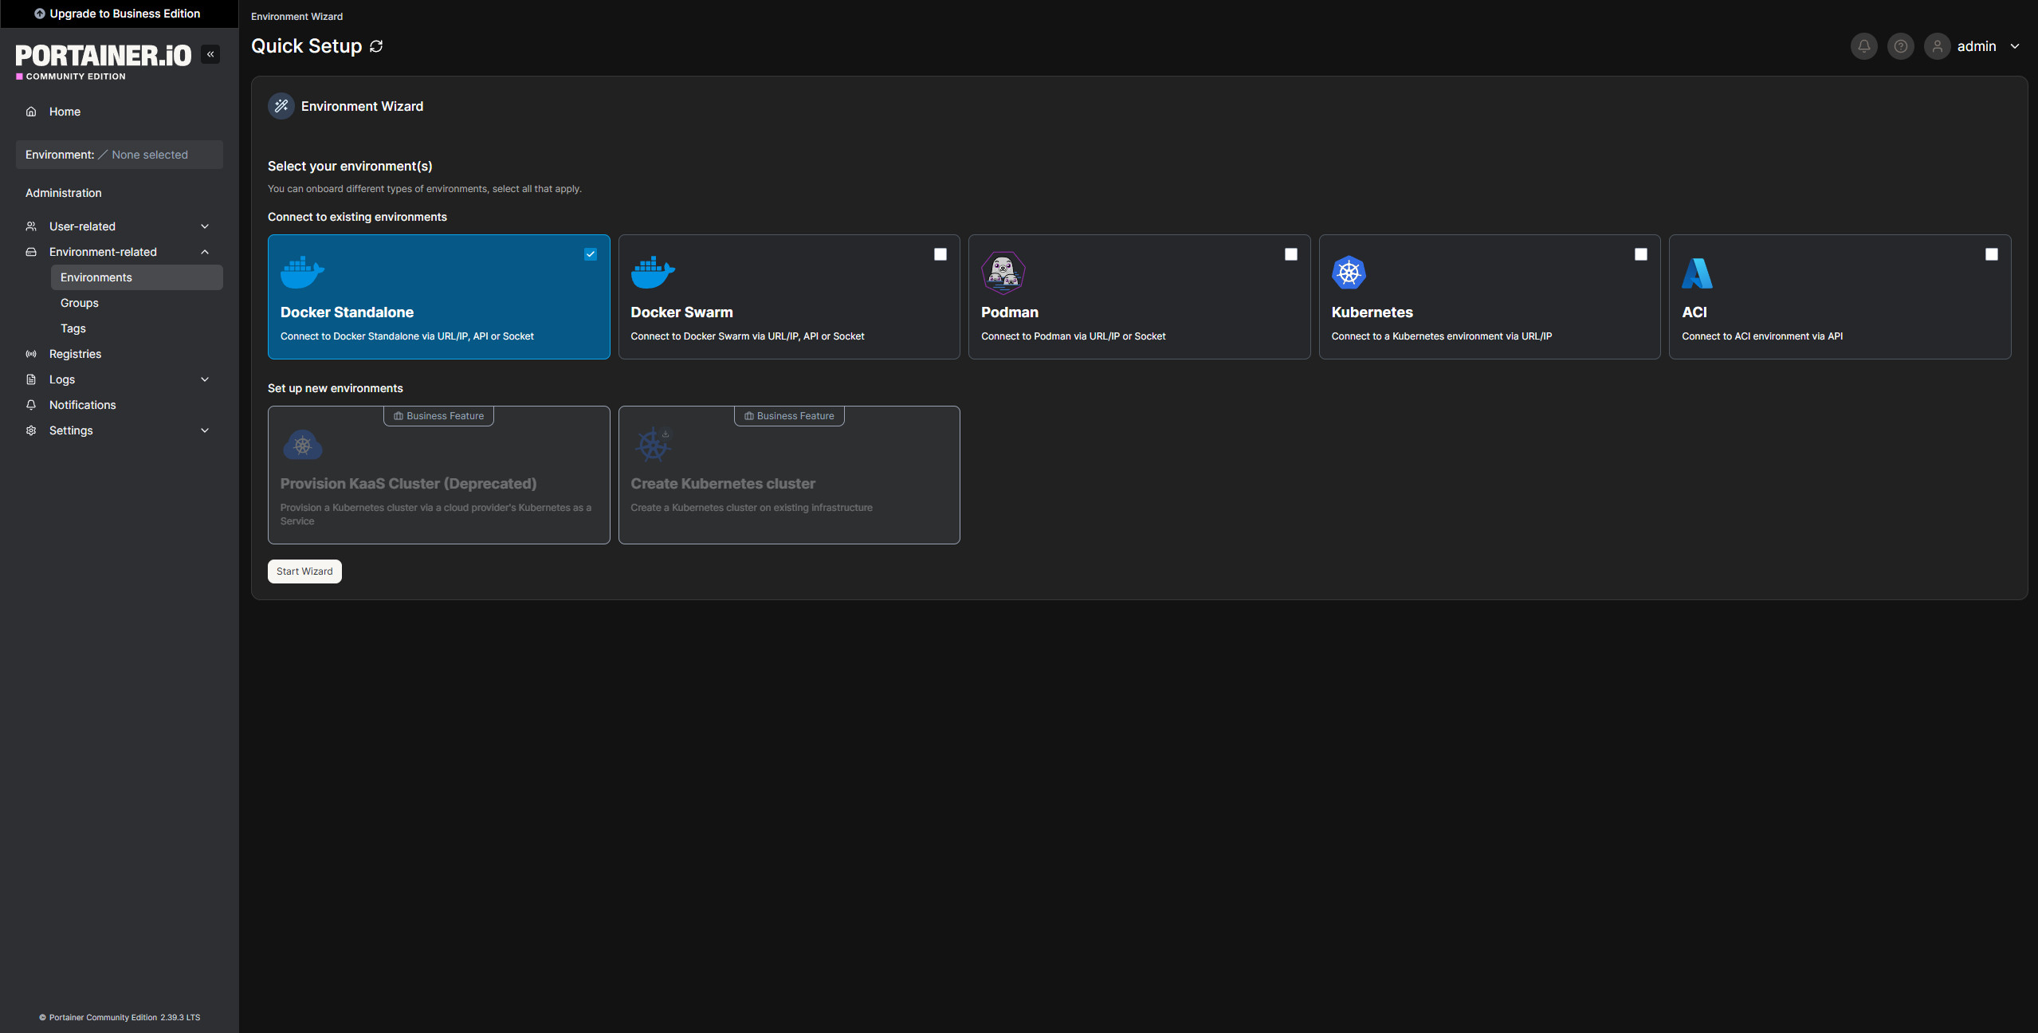Click the Upgrade arrow icon in the top banner
Image resolution: width=2038 pixels, height=1033 pixels.
(x=40, y=14)
